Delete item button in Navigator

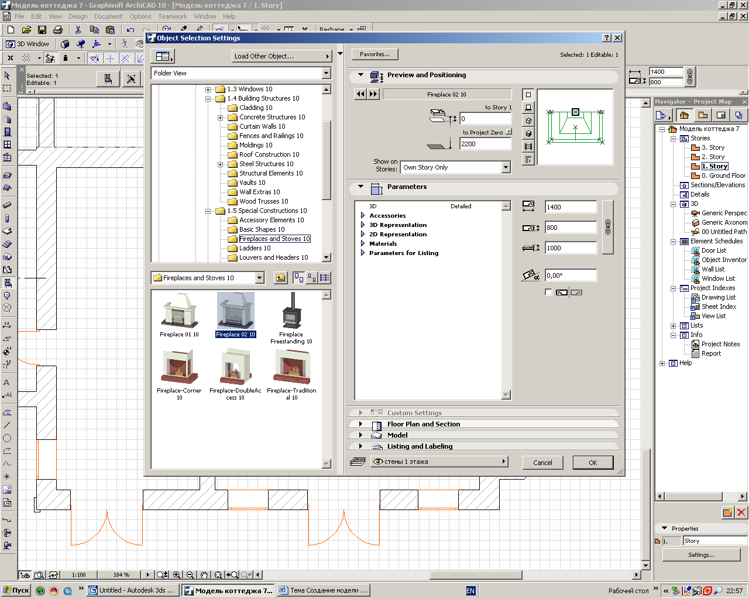(741, 512)
